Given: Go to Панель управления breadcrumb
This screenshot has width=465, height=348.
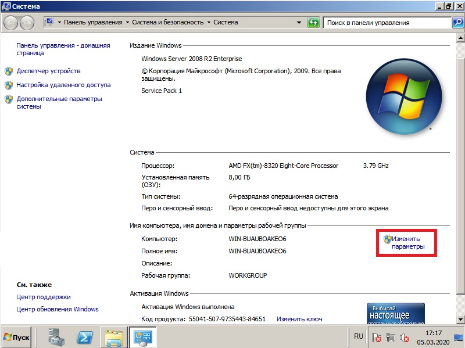Looking at the screenshot, I should [93, 22].
